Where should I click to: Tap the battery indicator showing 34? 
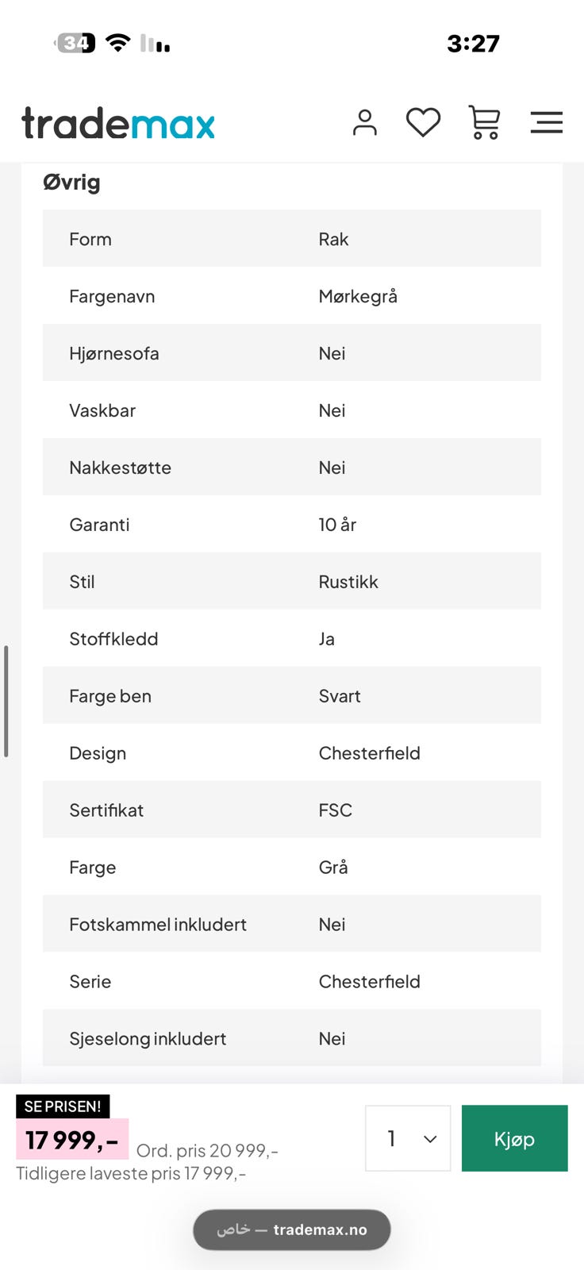[75, 43]
